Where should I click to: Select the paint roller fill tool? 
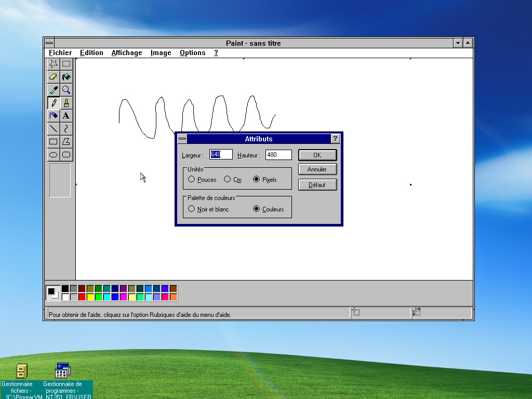coord(66,76)
